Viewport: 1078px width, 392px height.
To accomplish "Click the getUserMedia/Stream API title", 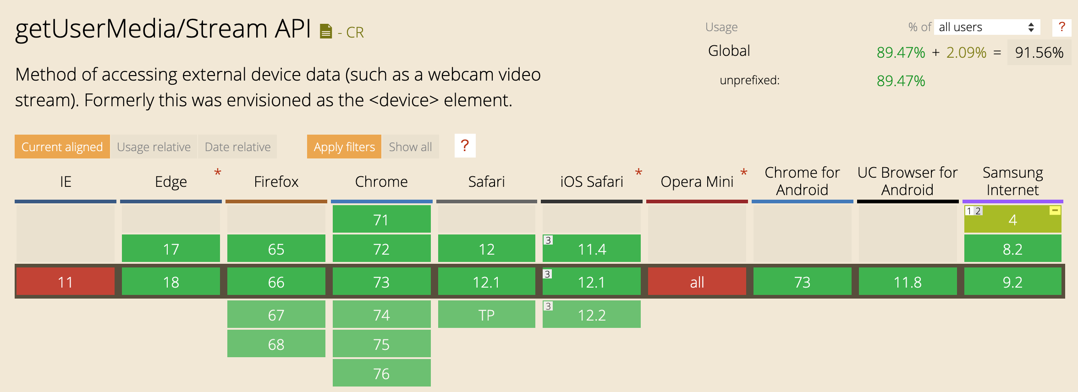I will 163,28.
